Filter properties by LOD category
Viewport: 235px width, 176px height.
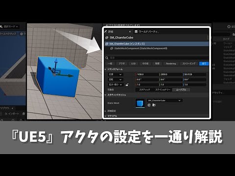pyautogui.click(x=133, y=64)
